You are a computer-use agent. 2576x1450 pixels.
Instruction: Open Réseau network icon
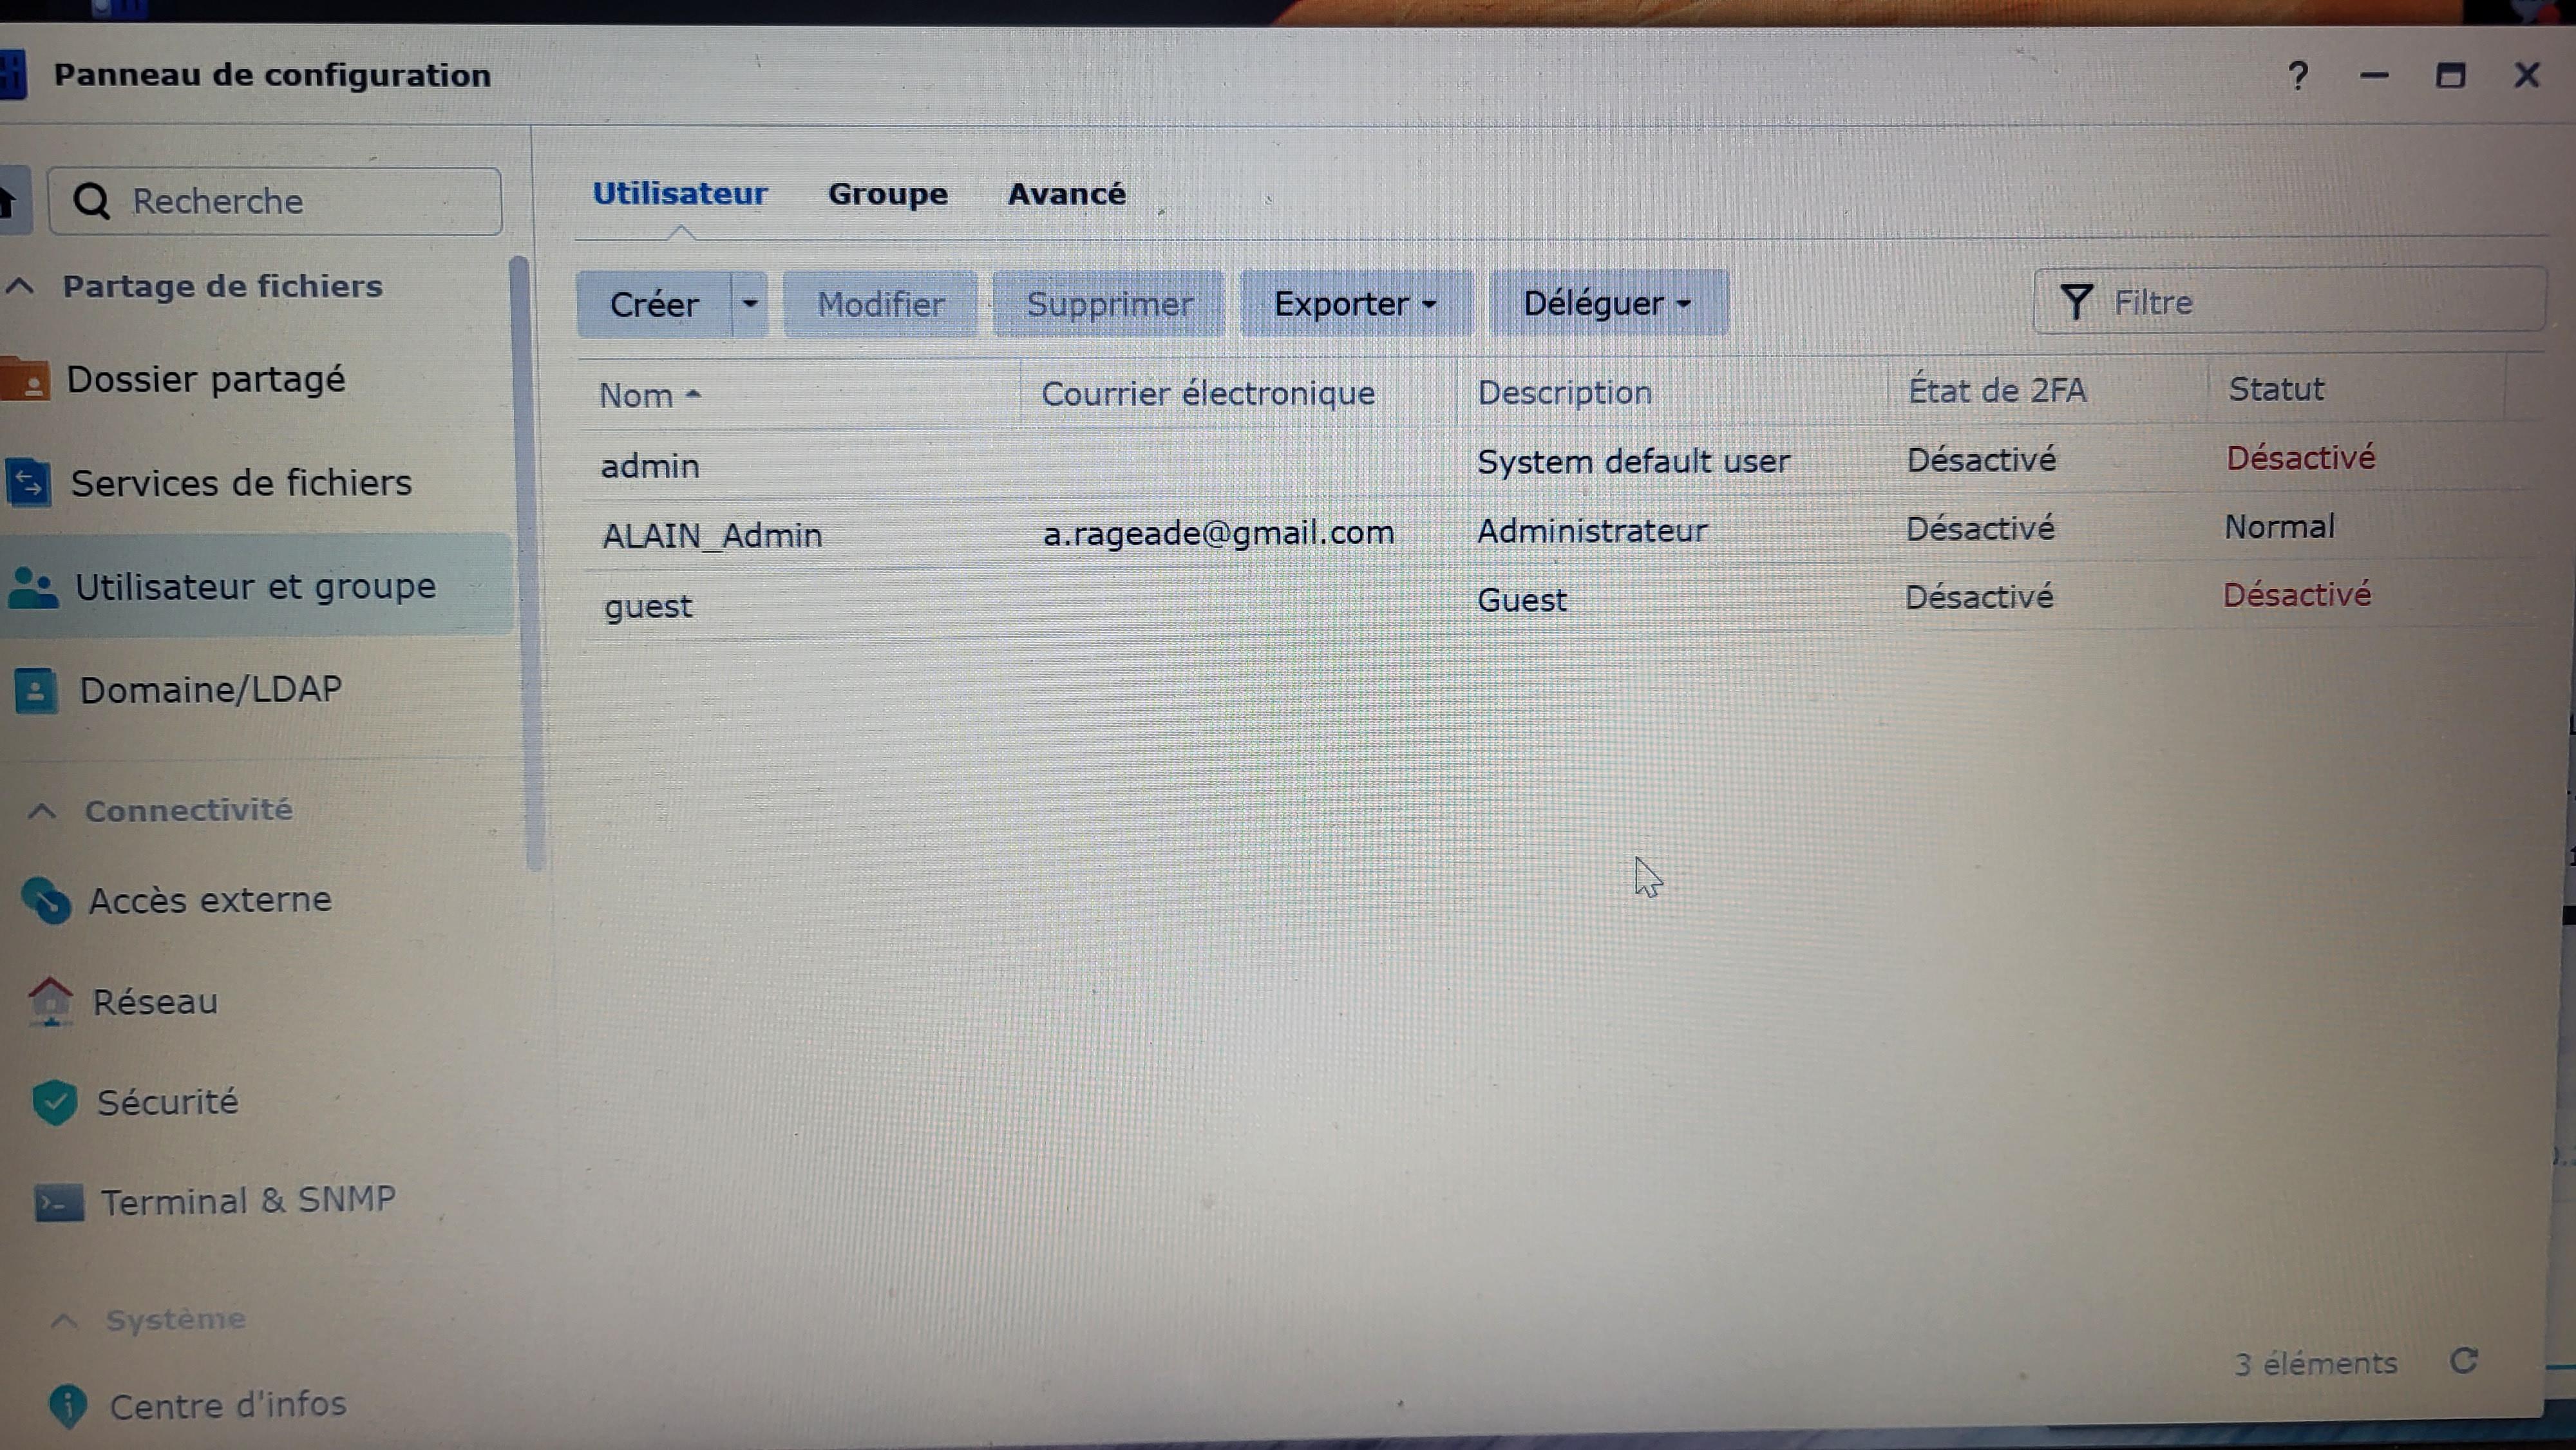[x=51, y=1002]
